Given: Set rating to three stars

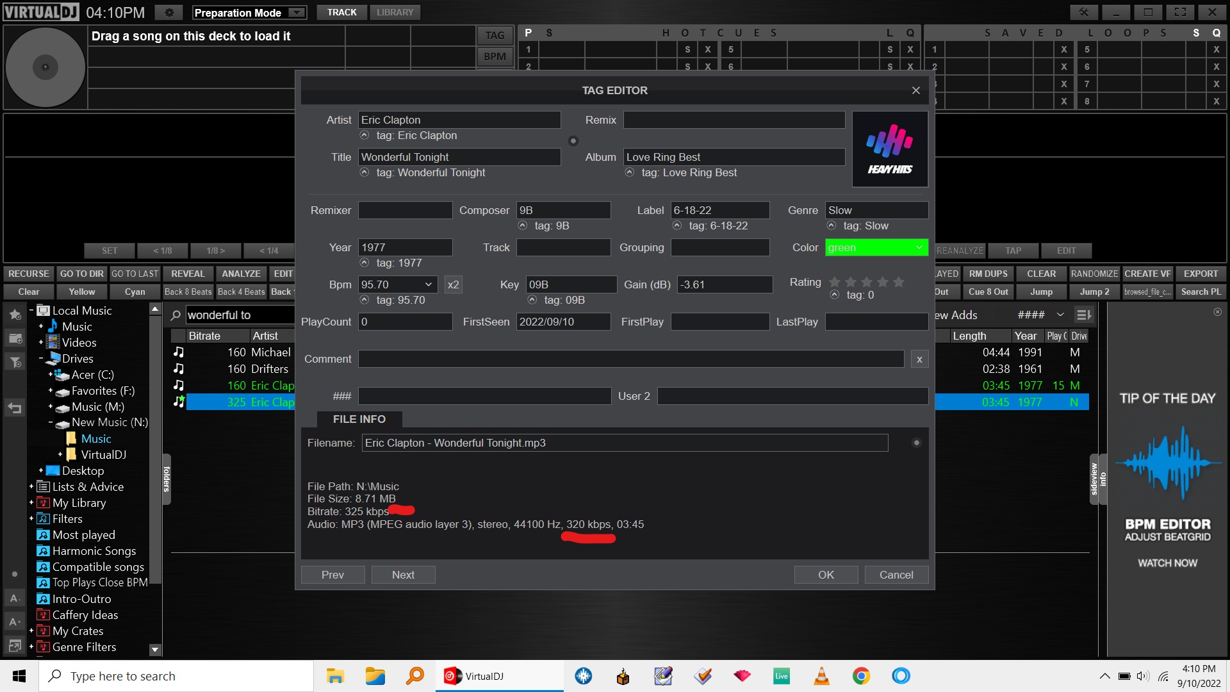Looking at the screenshot, I should [x=867, y=282].
